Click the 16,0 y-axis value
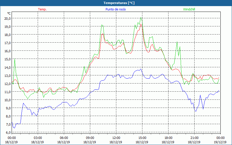This screenshot has height=145, width=232. click(8, 51)
